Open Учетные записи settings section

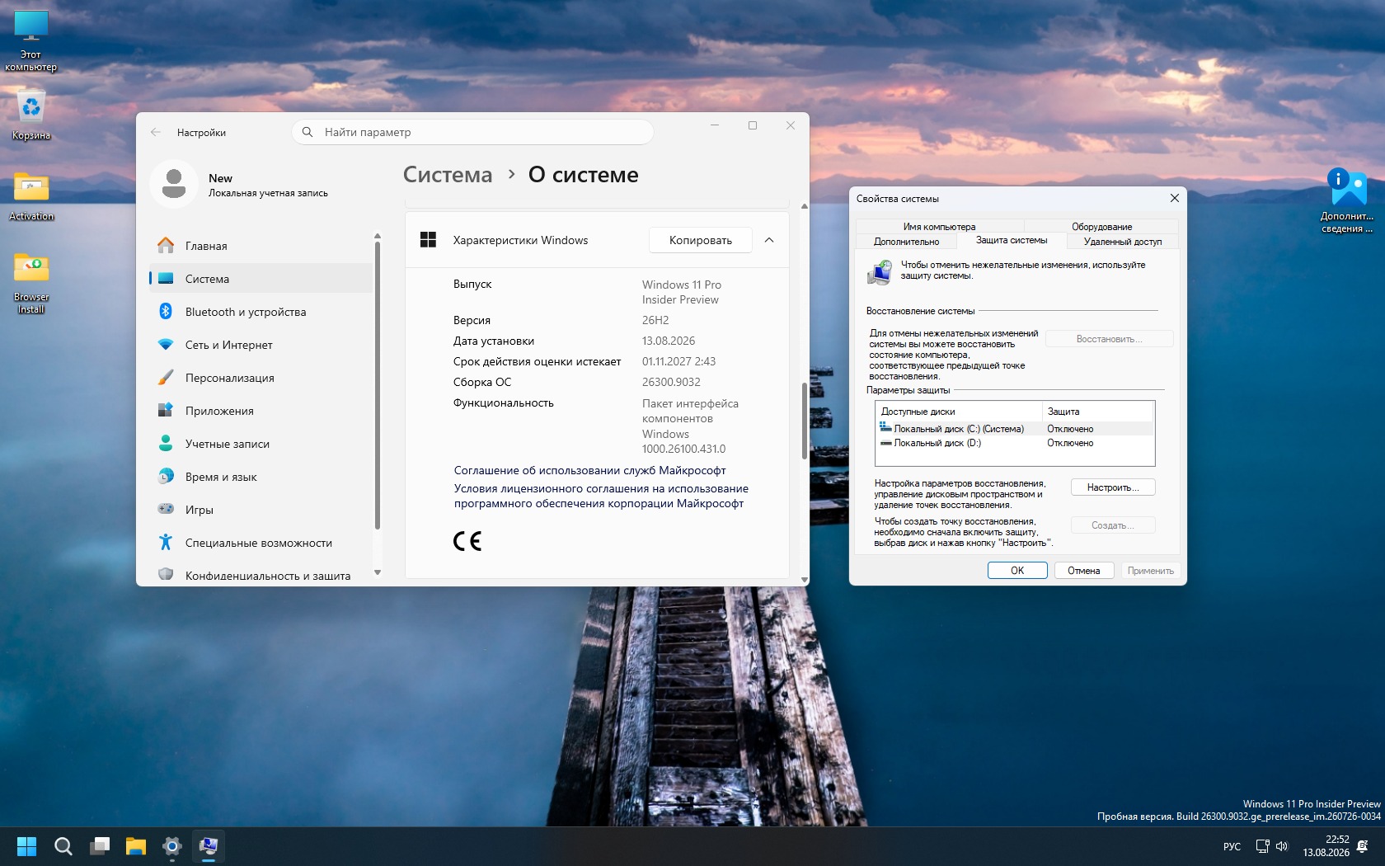(261, 444)
